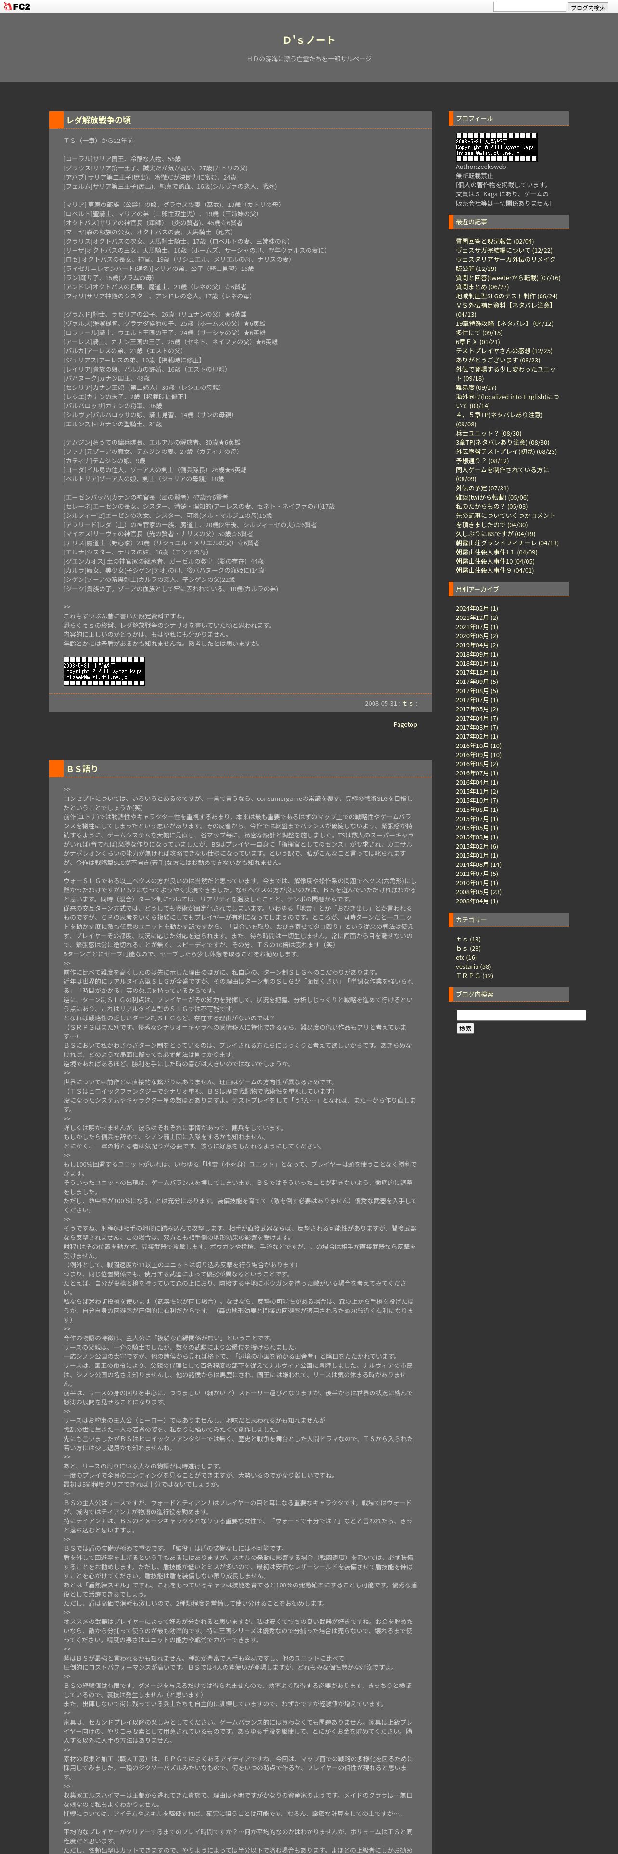Open recent article 私のたからもの？ (05/03)
This screenshot has height=1854, width=618.
click(x=491, y=507)
